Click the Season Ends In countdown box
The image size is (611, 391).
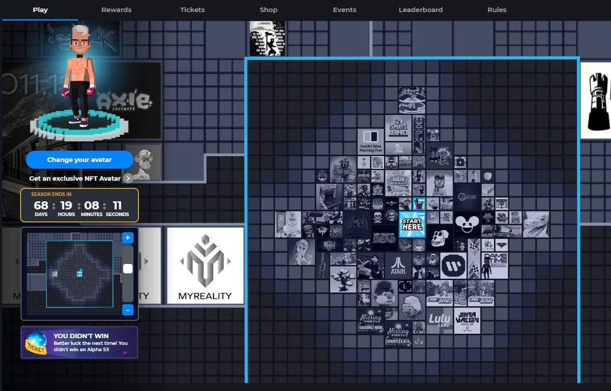pyautogui.click(x=79, y=205)
